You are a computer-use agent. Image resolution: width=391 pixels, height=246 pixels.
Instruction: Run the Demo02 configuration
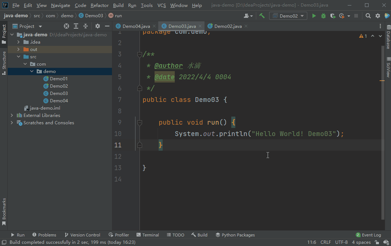(x=313, y=16)
